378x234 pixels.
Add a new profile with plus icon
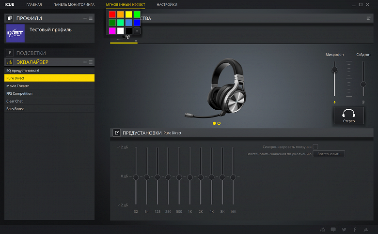coord(85,18)
